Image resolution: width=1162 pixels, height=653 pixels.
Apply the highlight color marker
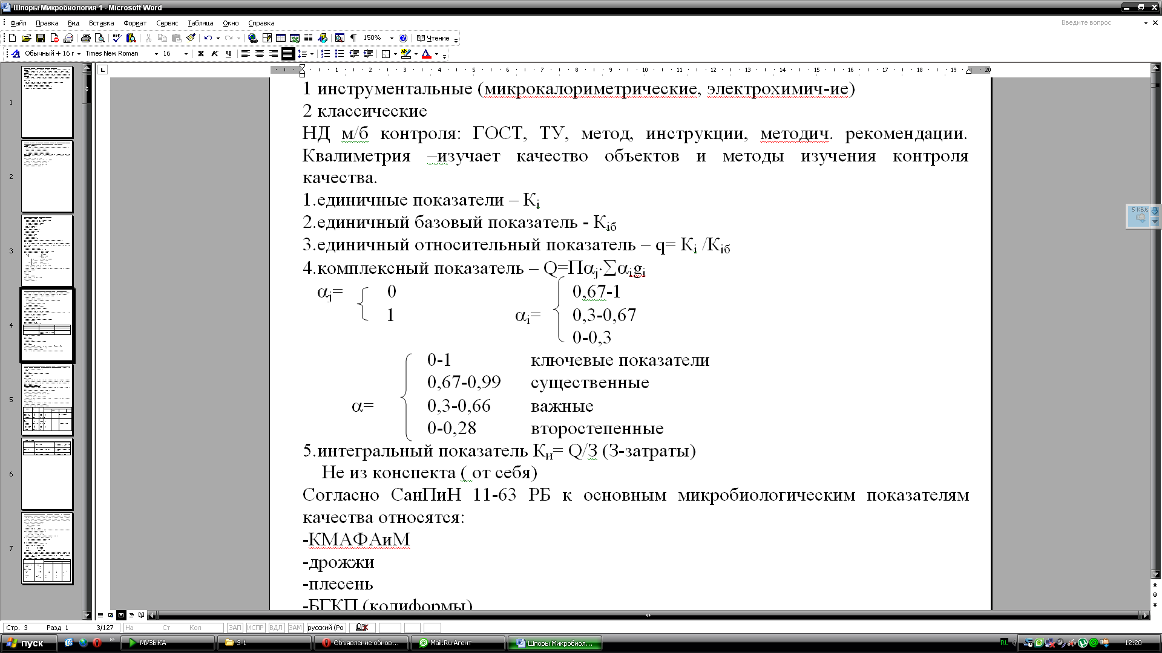click(x=405, y=54)
